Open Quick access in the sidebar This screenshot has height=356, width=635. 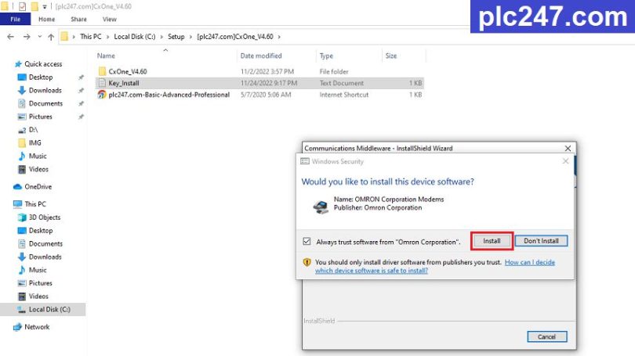tap(43, 64)
